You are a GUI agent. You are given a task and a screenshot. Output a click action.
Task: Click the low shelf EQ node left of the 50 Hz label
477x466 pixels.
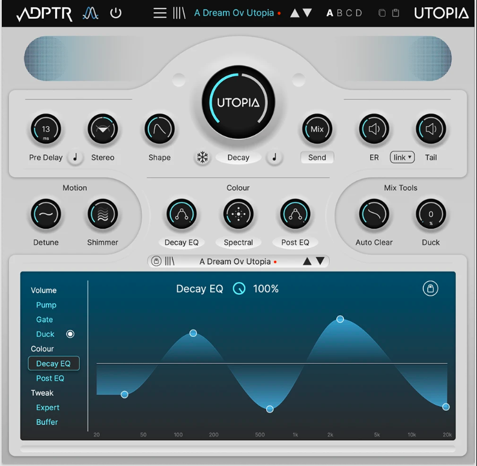point(124,395)
